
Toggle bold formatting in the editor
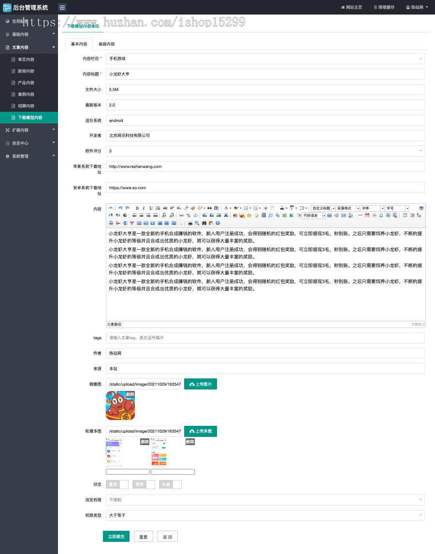(x=137, y=208)
